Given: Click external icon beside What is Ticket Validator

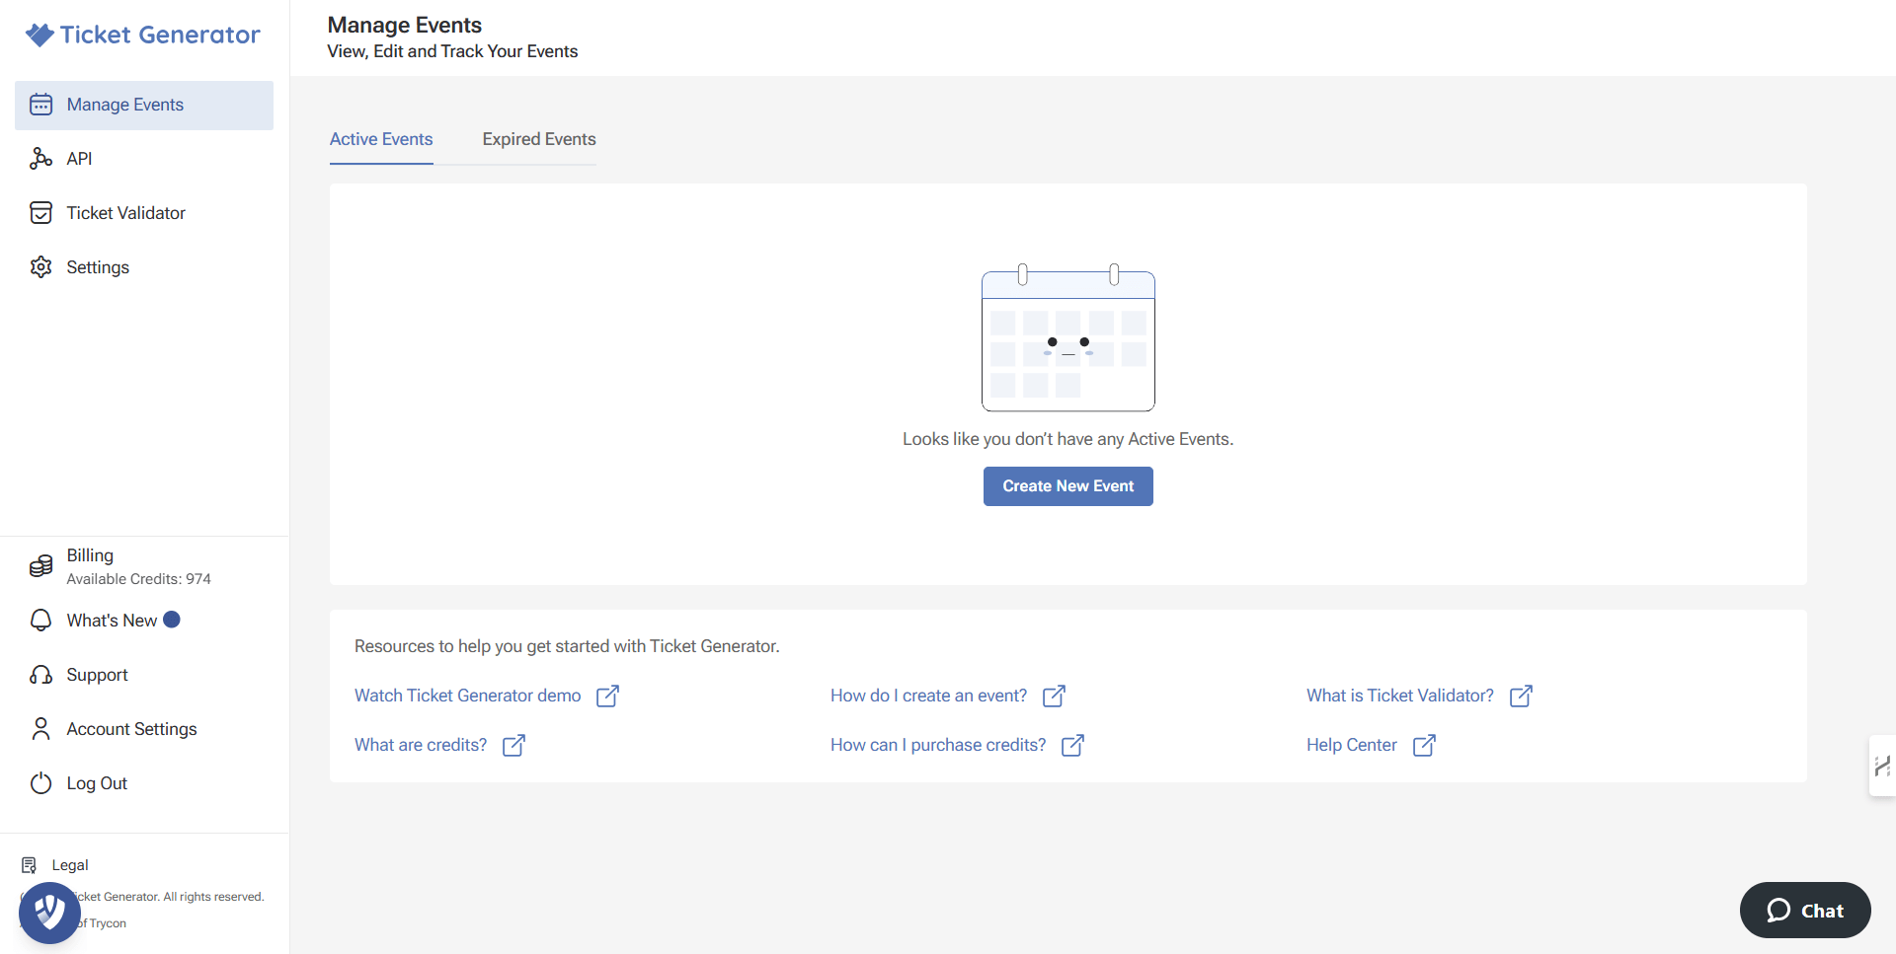Looking at the screenshot, I should click(1522, 696).
